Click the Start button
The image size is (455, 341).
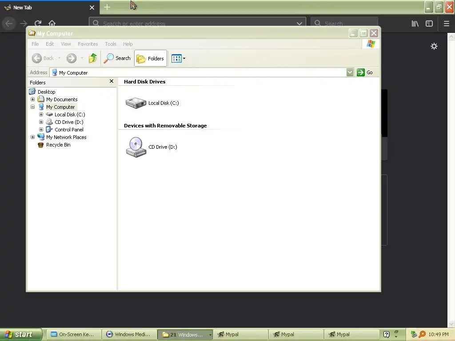pyautogui.click(x=20, y=334)
